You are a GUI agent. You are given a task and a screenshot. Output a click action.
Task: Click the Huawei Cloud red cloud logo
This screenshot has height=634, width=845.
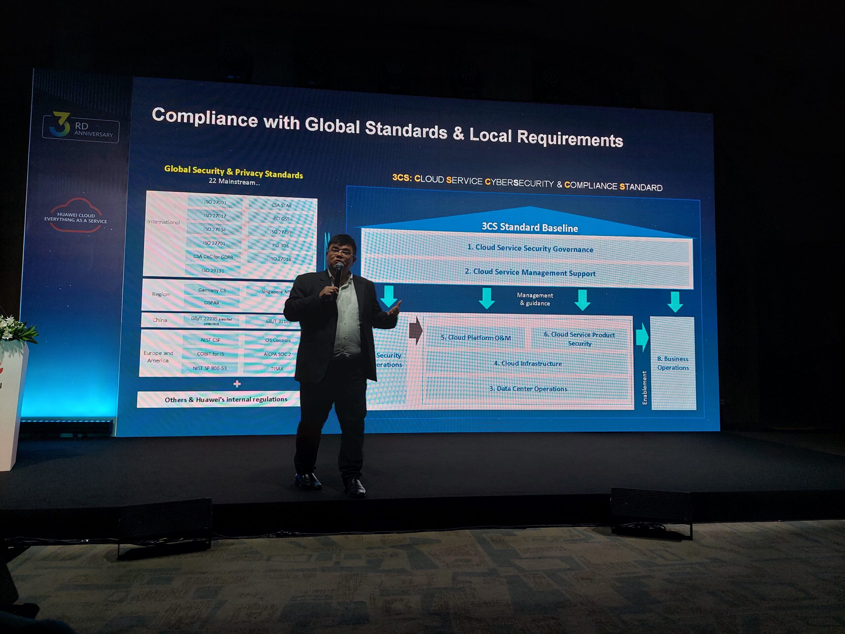pyautogui.click(x=76, y=216)
